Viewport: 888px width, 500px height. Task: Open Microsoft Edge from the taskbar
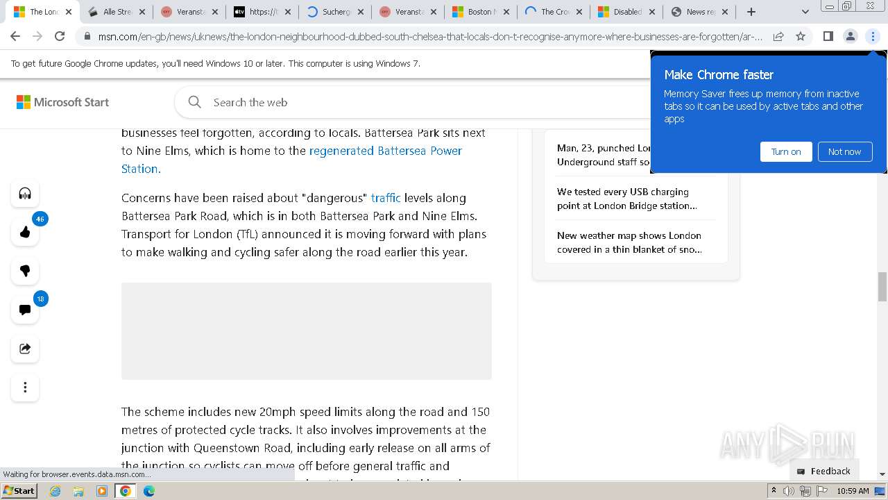[x=148, y=491]
